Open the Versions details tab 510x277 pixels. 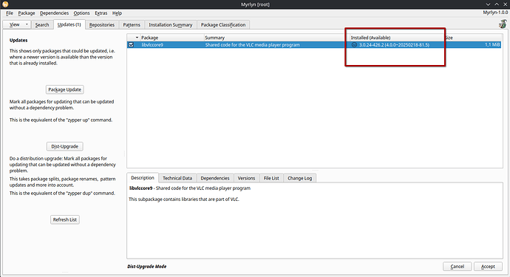(x=246, y=178)
